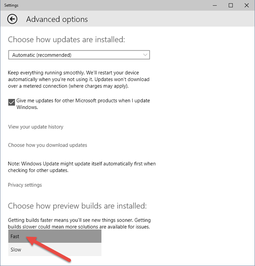Viewport: 255px width, 266px height.
Task: Click the chevron arrow in update dropdown
Action: click(145, 55)
